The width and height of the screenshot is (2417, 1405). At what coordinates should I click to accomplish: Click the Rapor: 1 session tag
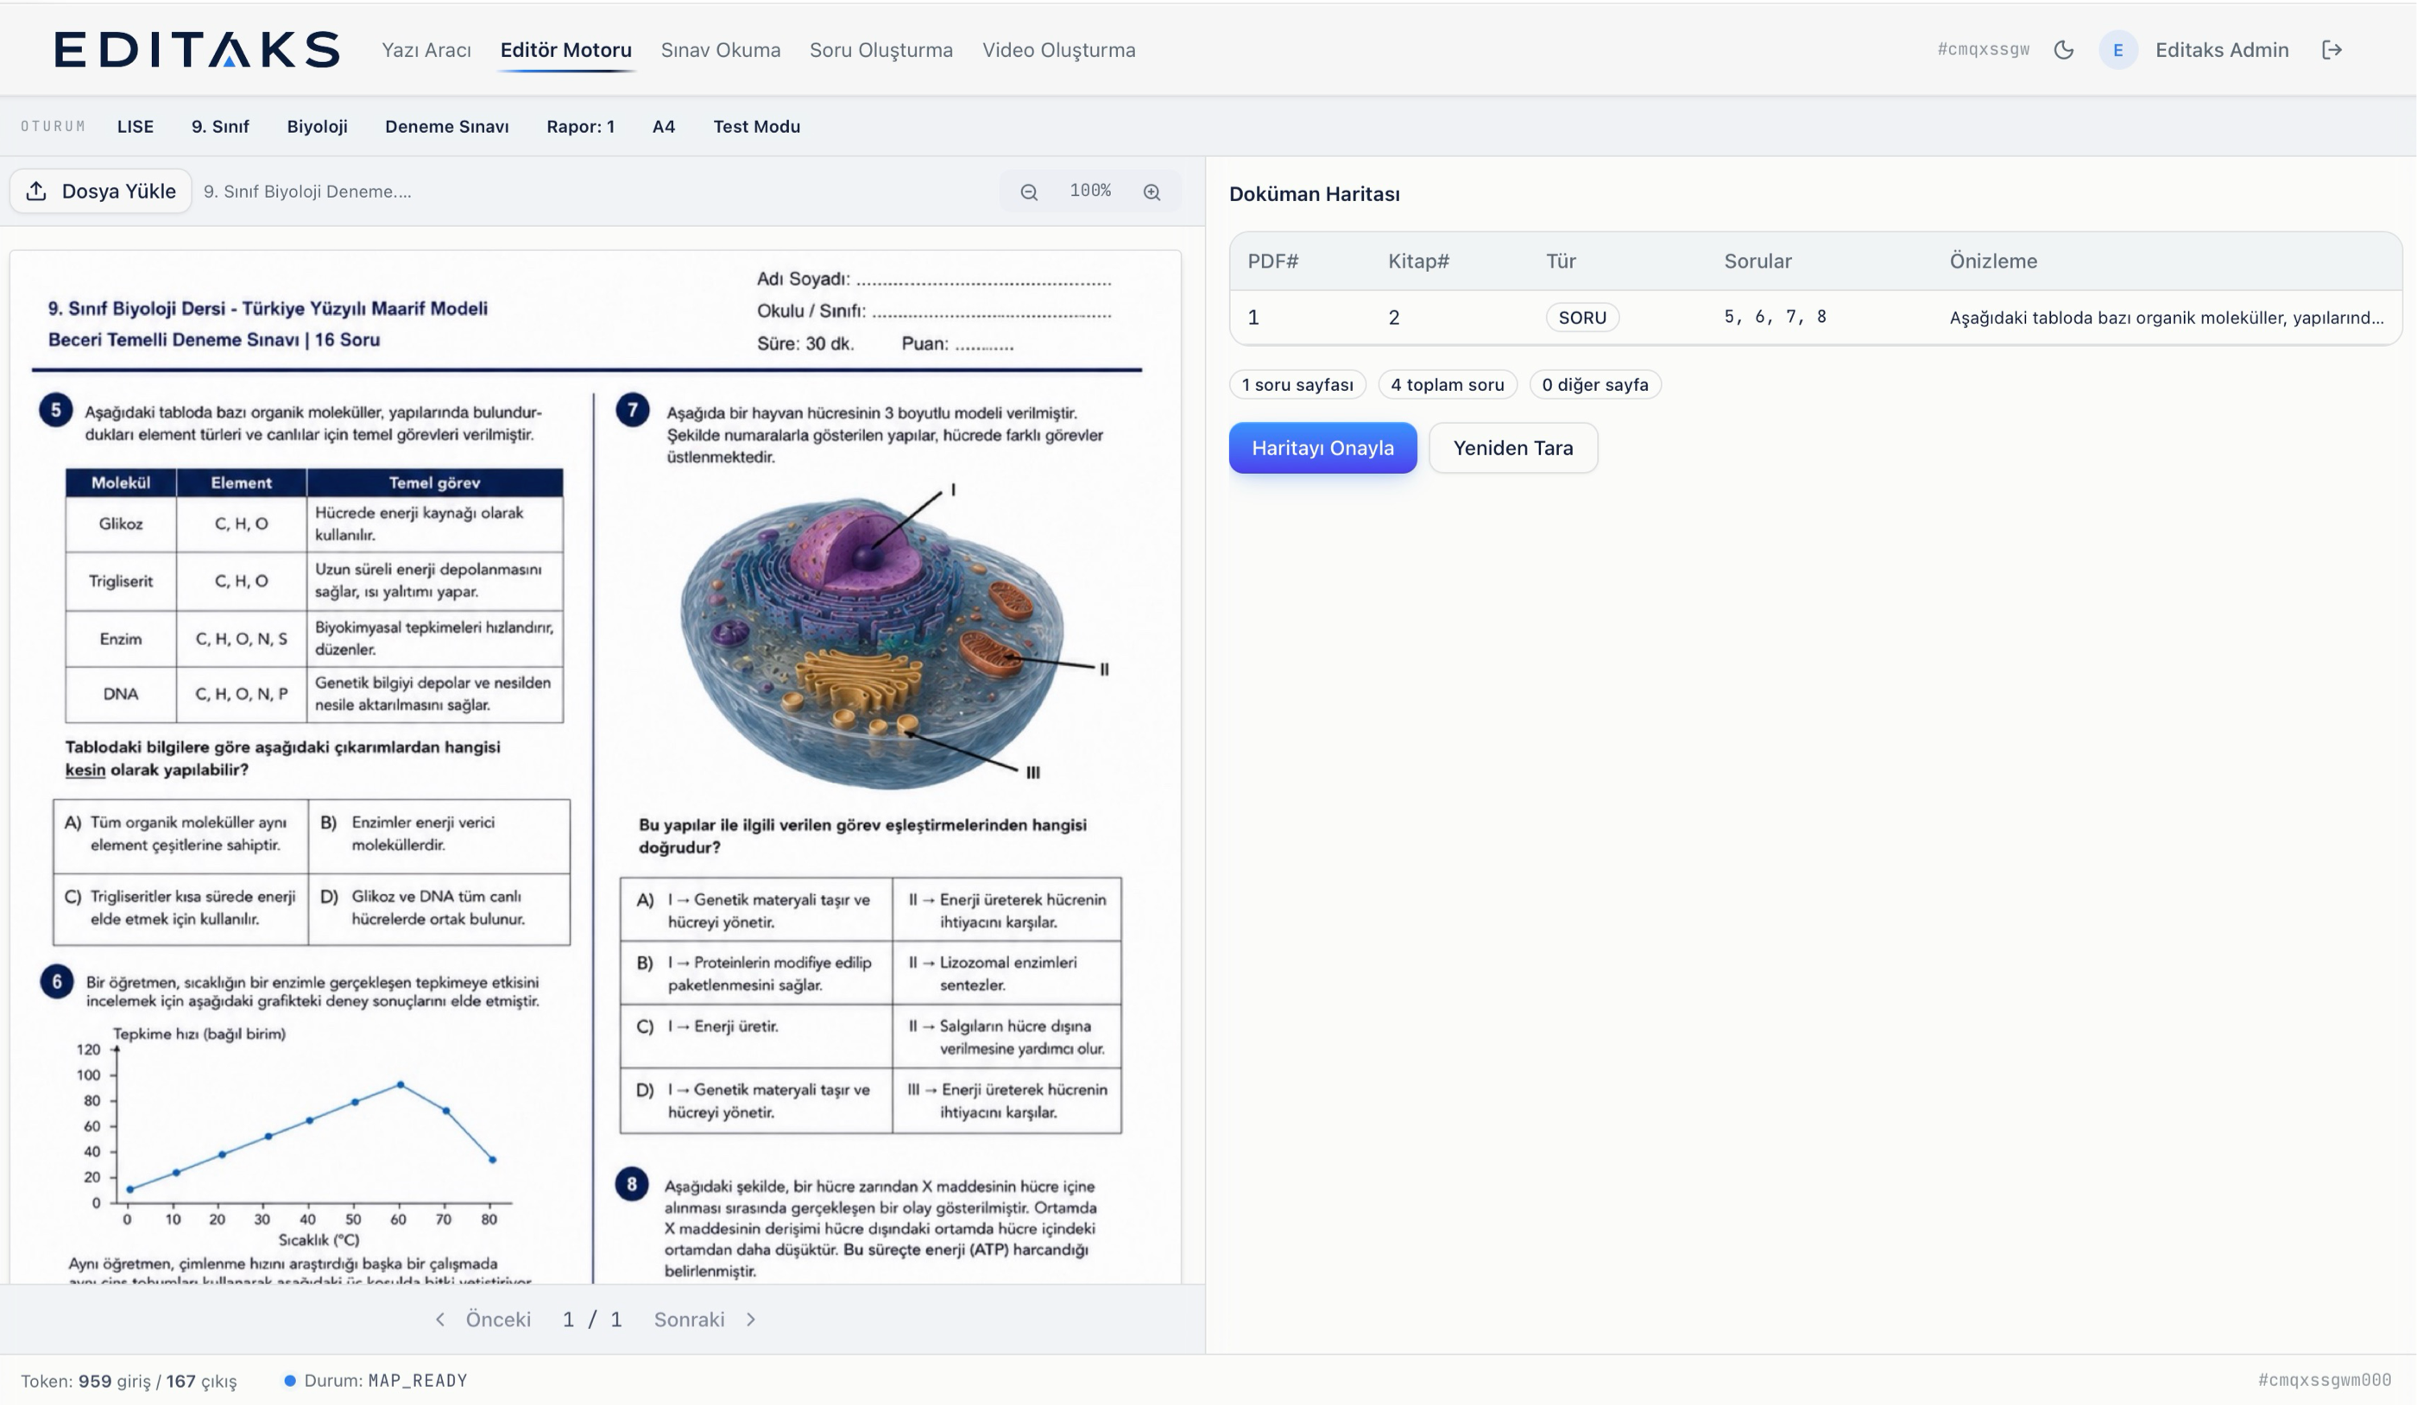coord(580,127)
